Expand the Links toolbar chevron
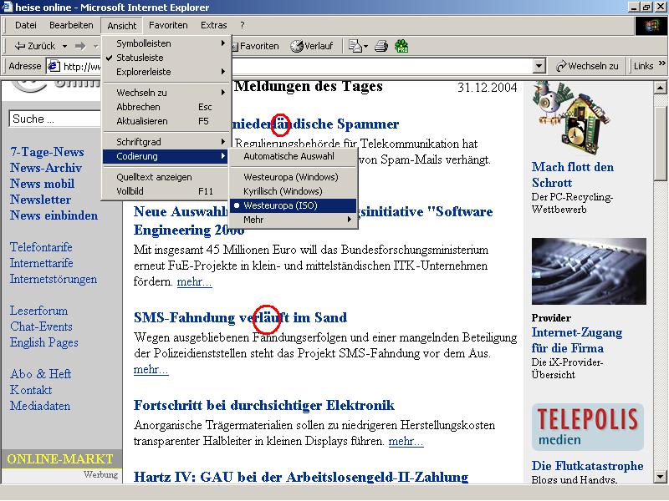This screenshot has height=501, width=669. pyautogui.click(x=661, y=63)
